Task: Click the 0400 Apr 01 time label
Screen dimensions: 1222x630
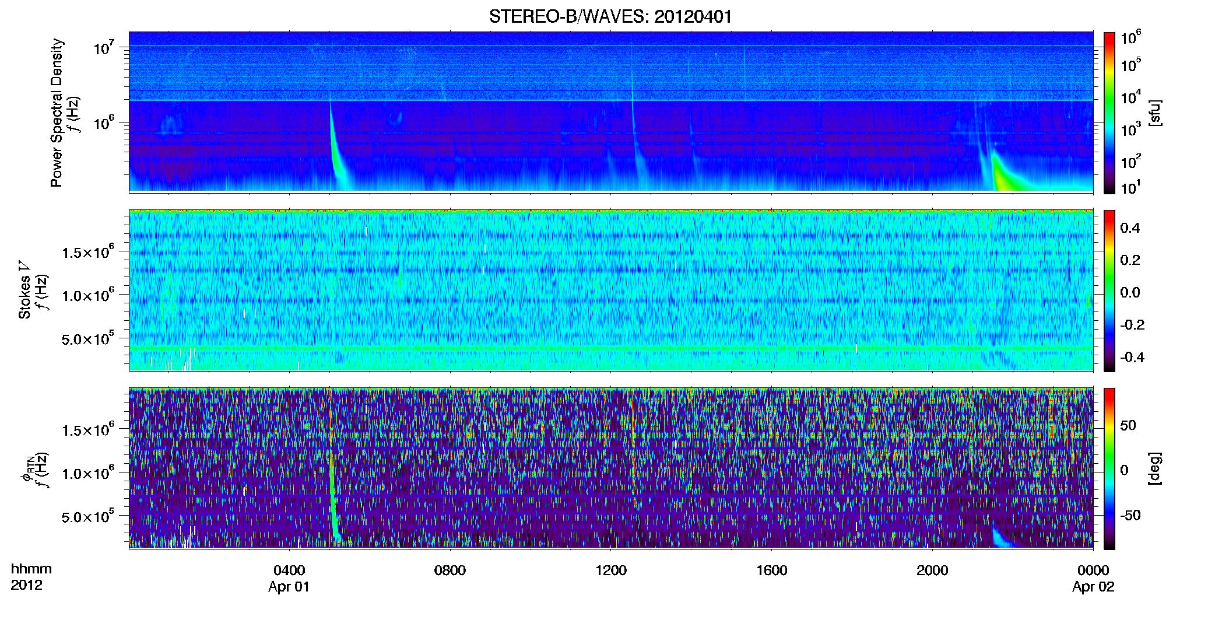Action: [289, 578]
